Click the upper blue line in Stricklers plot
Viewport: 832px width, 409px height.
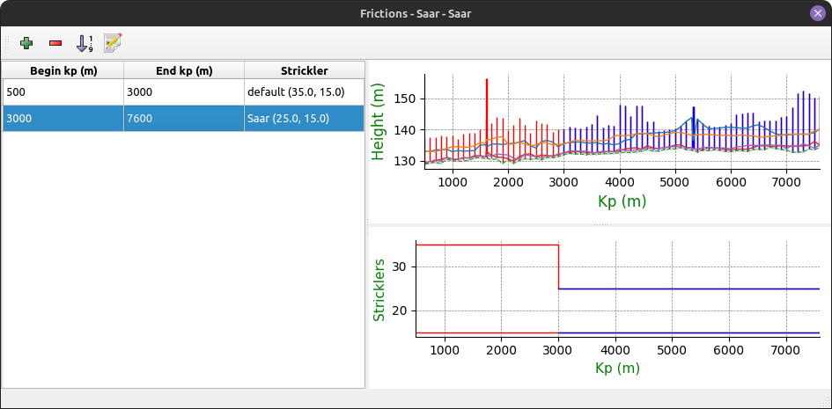(x=687, y=288)
